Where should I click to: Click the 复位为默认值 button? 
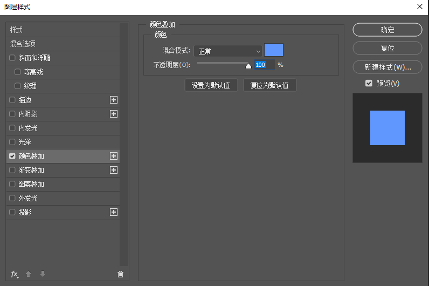270,85
